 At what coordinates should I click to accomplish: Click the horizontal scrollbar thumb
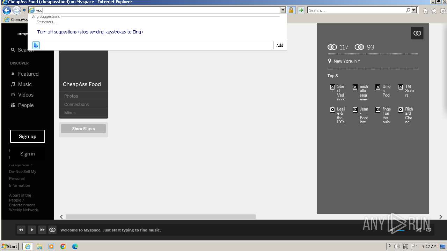(161, 217)
